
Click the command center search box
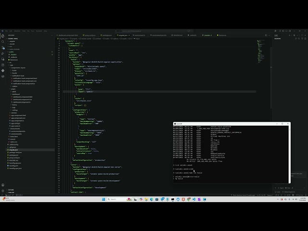[x=154, y=31]
